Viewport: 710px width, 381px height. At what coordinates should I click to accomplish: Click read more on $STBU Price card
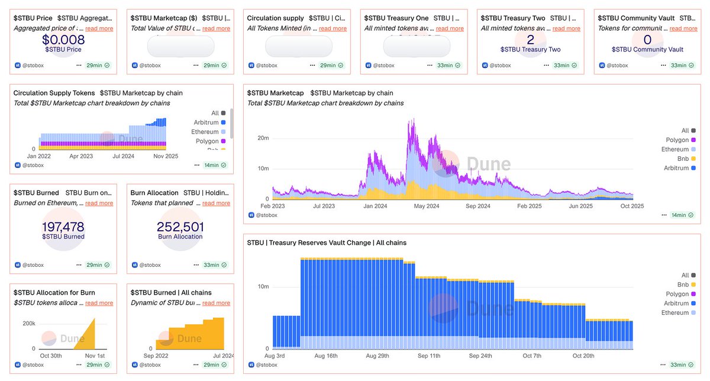tap(99, 28)
